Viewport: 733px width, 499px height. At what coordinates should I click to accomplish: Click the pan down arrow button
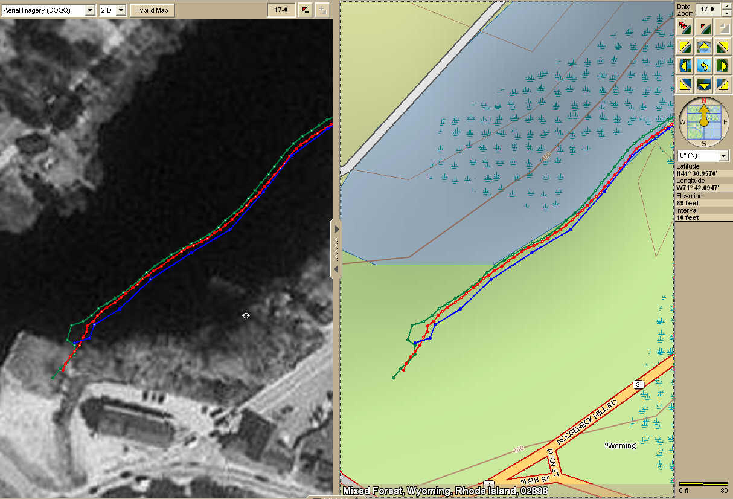coord(703,84)
